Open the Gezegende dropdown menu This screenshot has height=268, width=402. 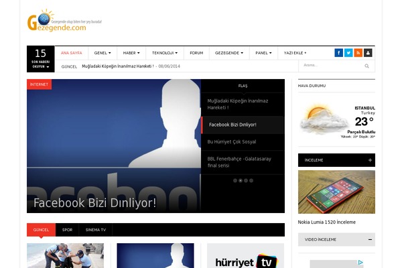coord(229,53)
